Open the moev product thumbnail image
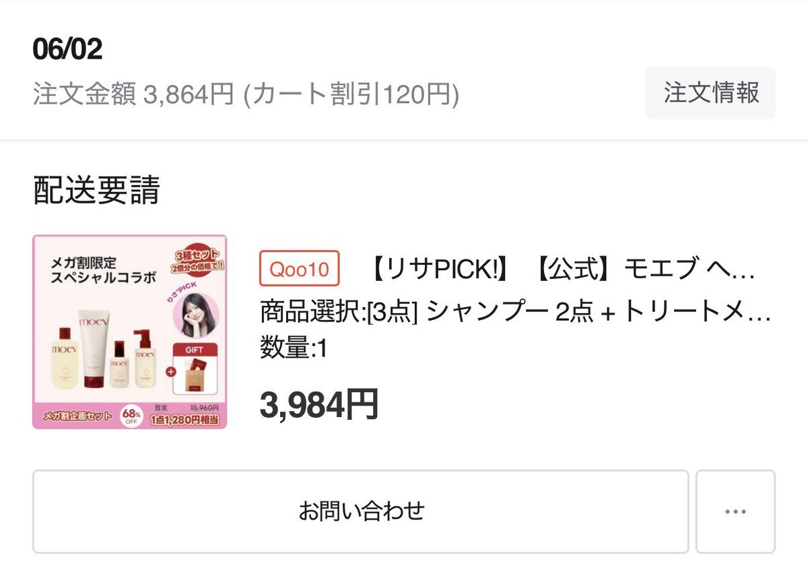Screen dimensions: 808x572 (129, 331)
